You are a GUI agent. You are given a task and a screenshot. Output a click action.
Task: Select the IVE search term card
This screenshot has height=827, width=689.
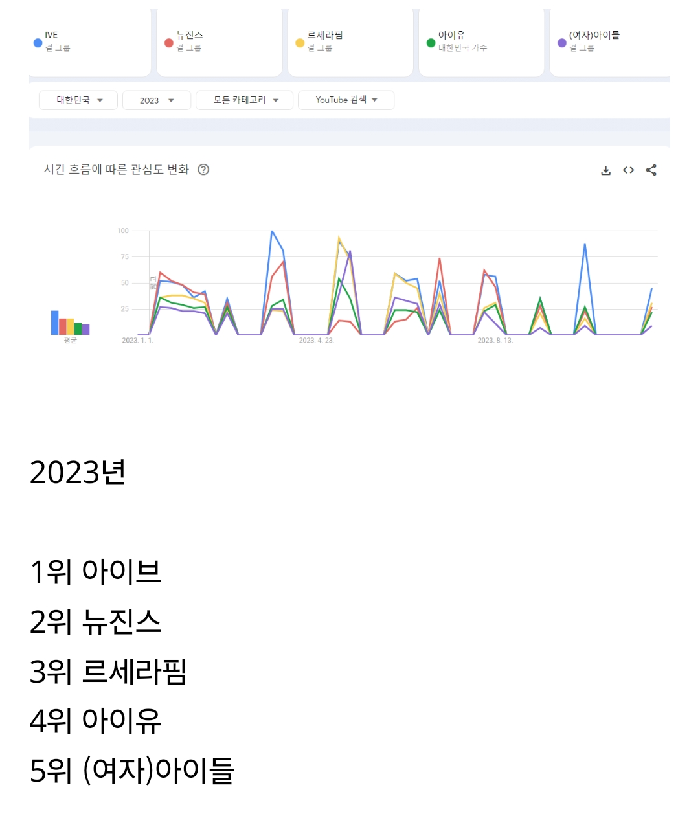tap(90, 43)
